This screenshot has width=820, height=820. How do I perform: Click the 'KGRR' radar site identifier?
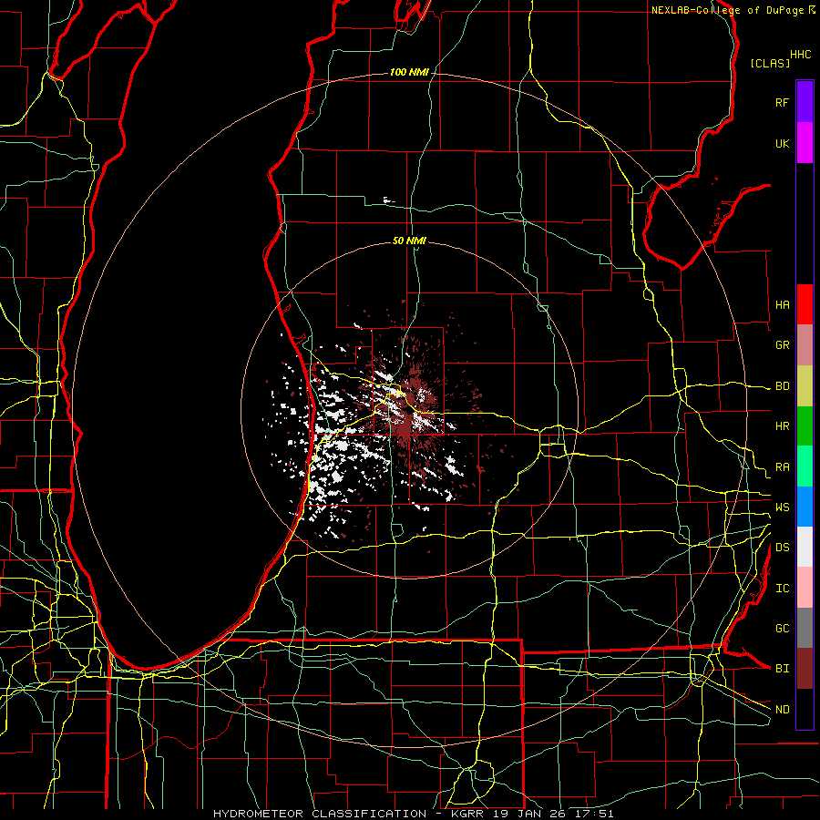[467, 814]
